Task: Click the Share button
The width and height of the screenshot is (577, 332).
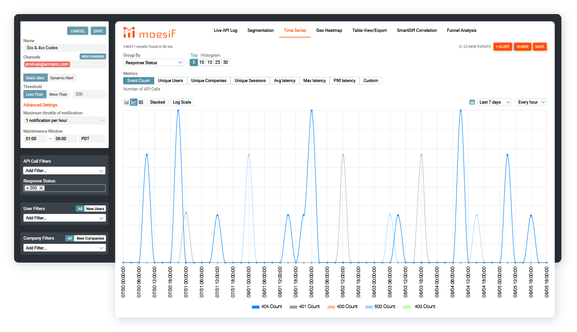Action: pos(523,46)
